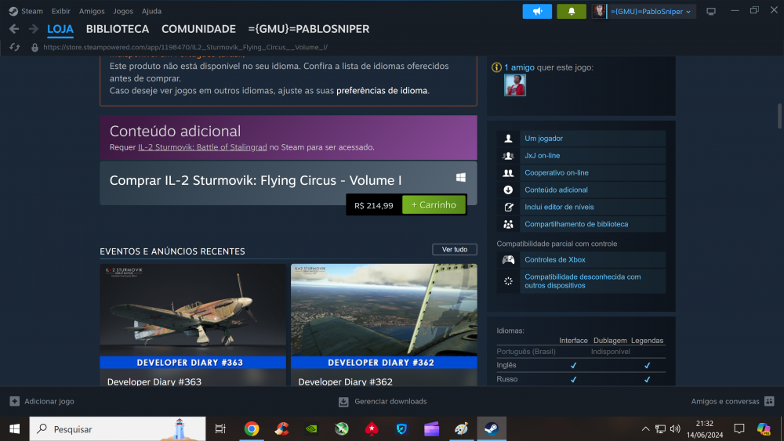Open the Steam menu
Viewport: 784px width, 441px height.
[x=31, y=11]
